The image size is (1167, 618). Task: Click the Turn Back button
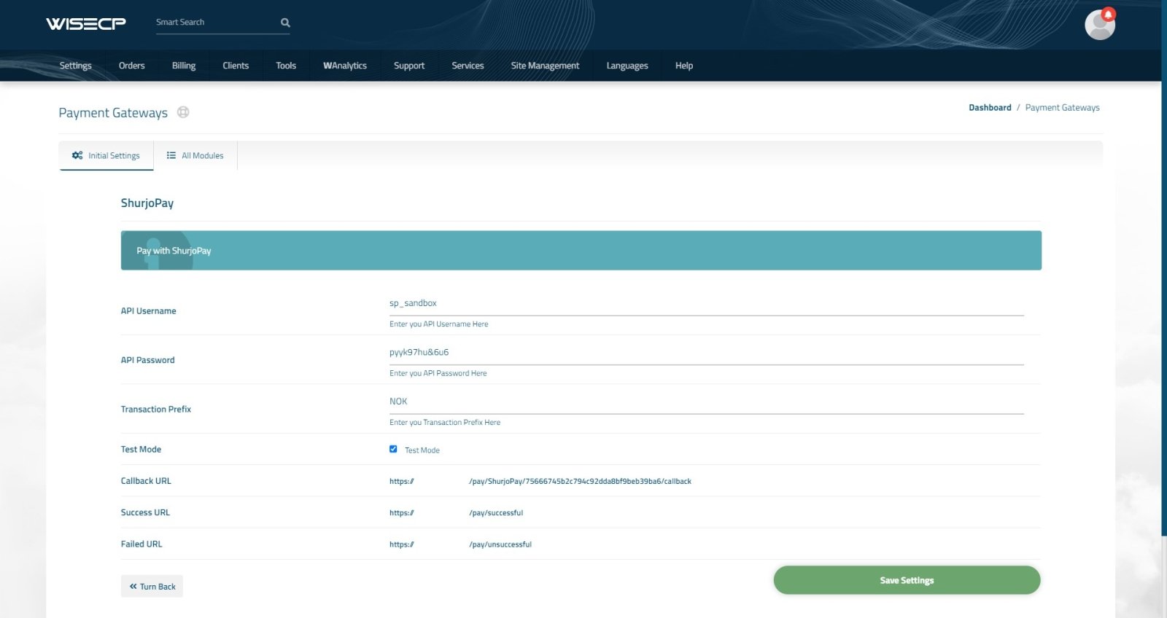(x=152, y=587)
